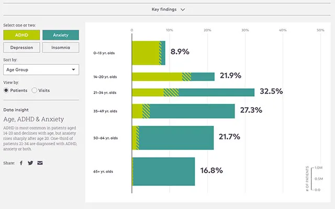The image size is (335, 209).
Task: Click the 50–64 yr. olds row label
Action: [x=106, y=138]
